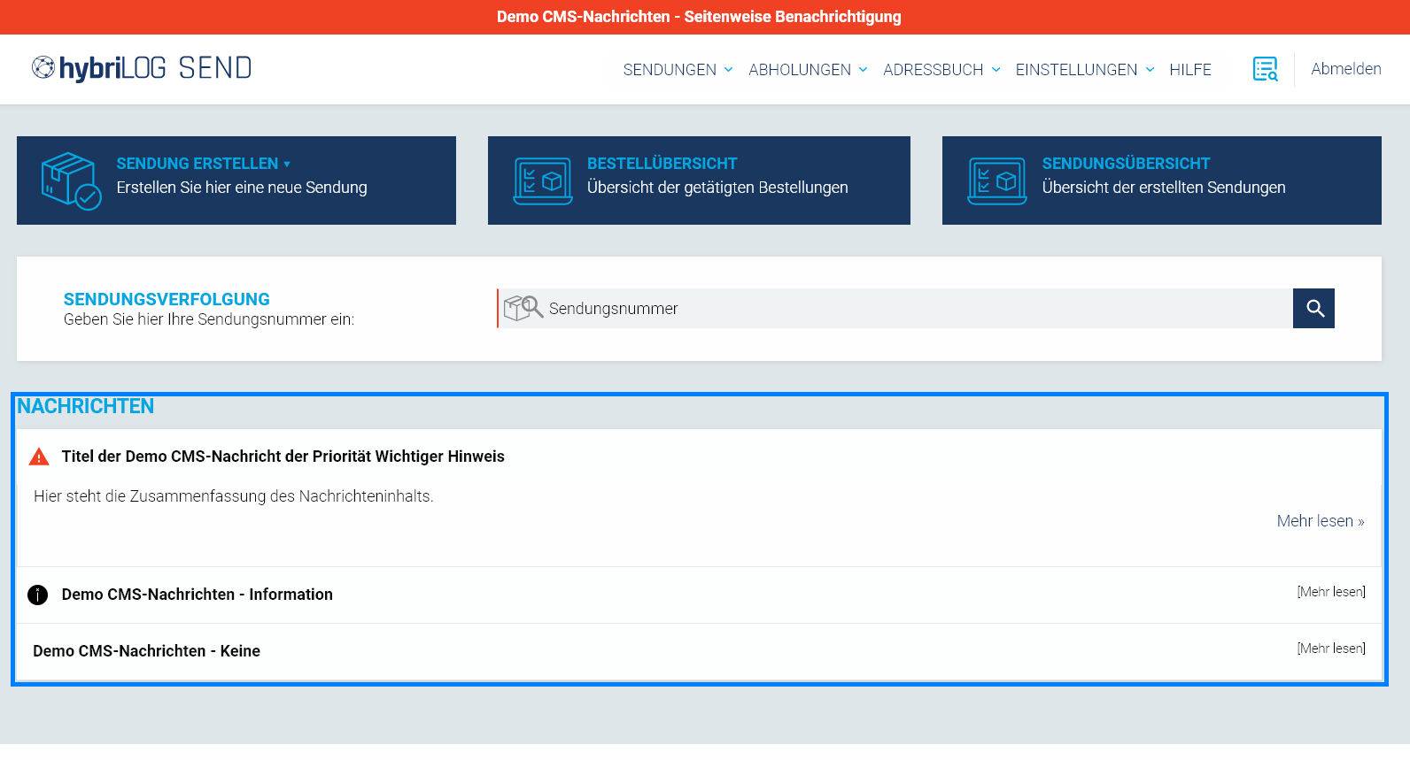1410x760 pixels.
Task: Click the Abmelden logout link
Action: [1345, 69]
